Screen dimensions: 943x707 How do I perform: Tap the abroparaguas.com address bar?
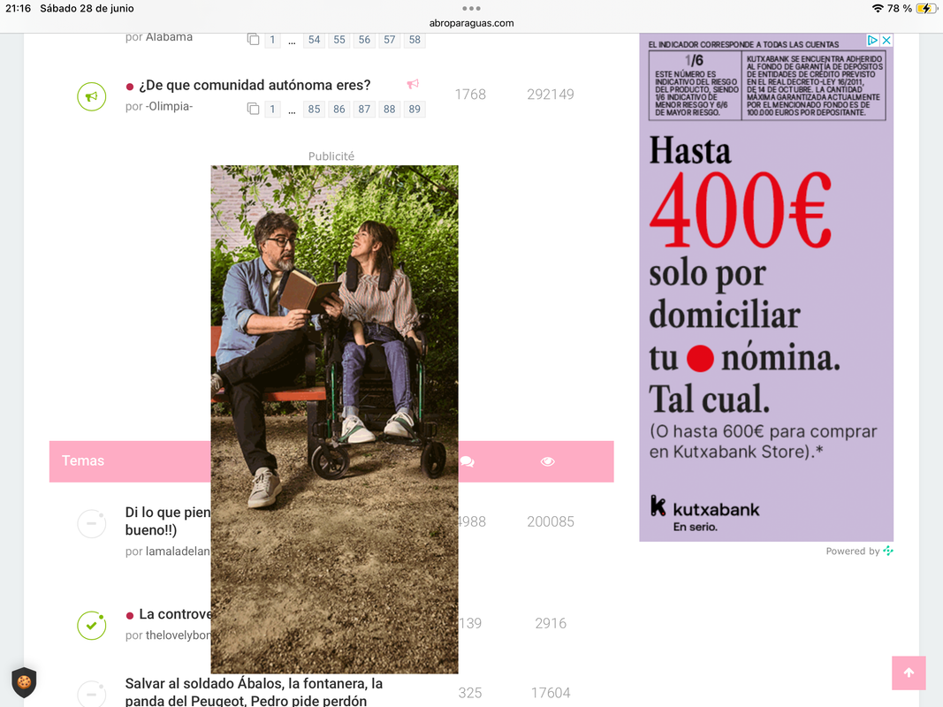click(x=472, y=23)
